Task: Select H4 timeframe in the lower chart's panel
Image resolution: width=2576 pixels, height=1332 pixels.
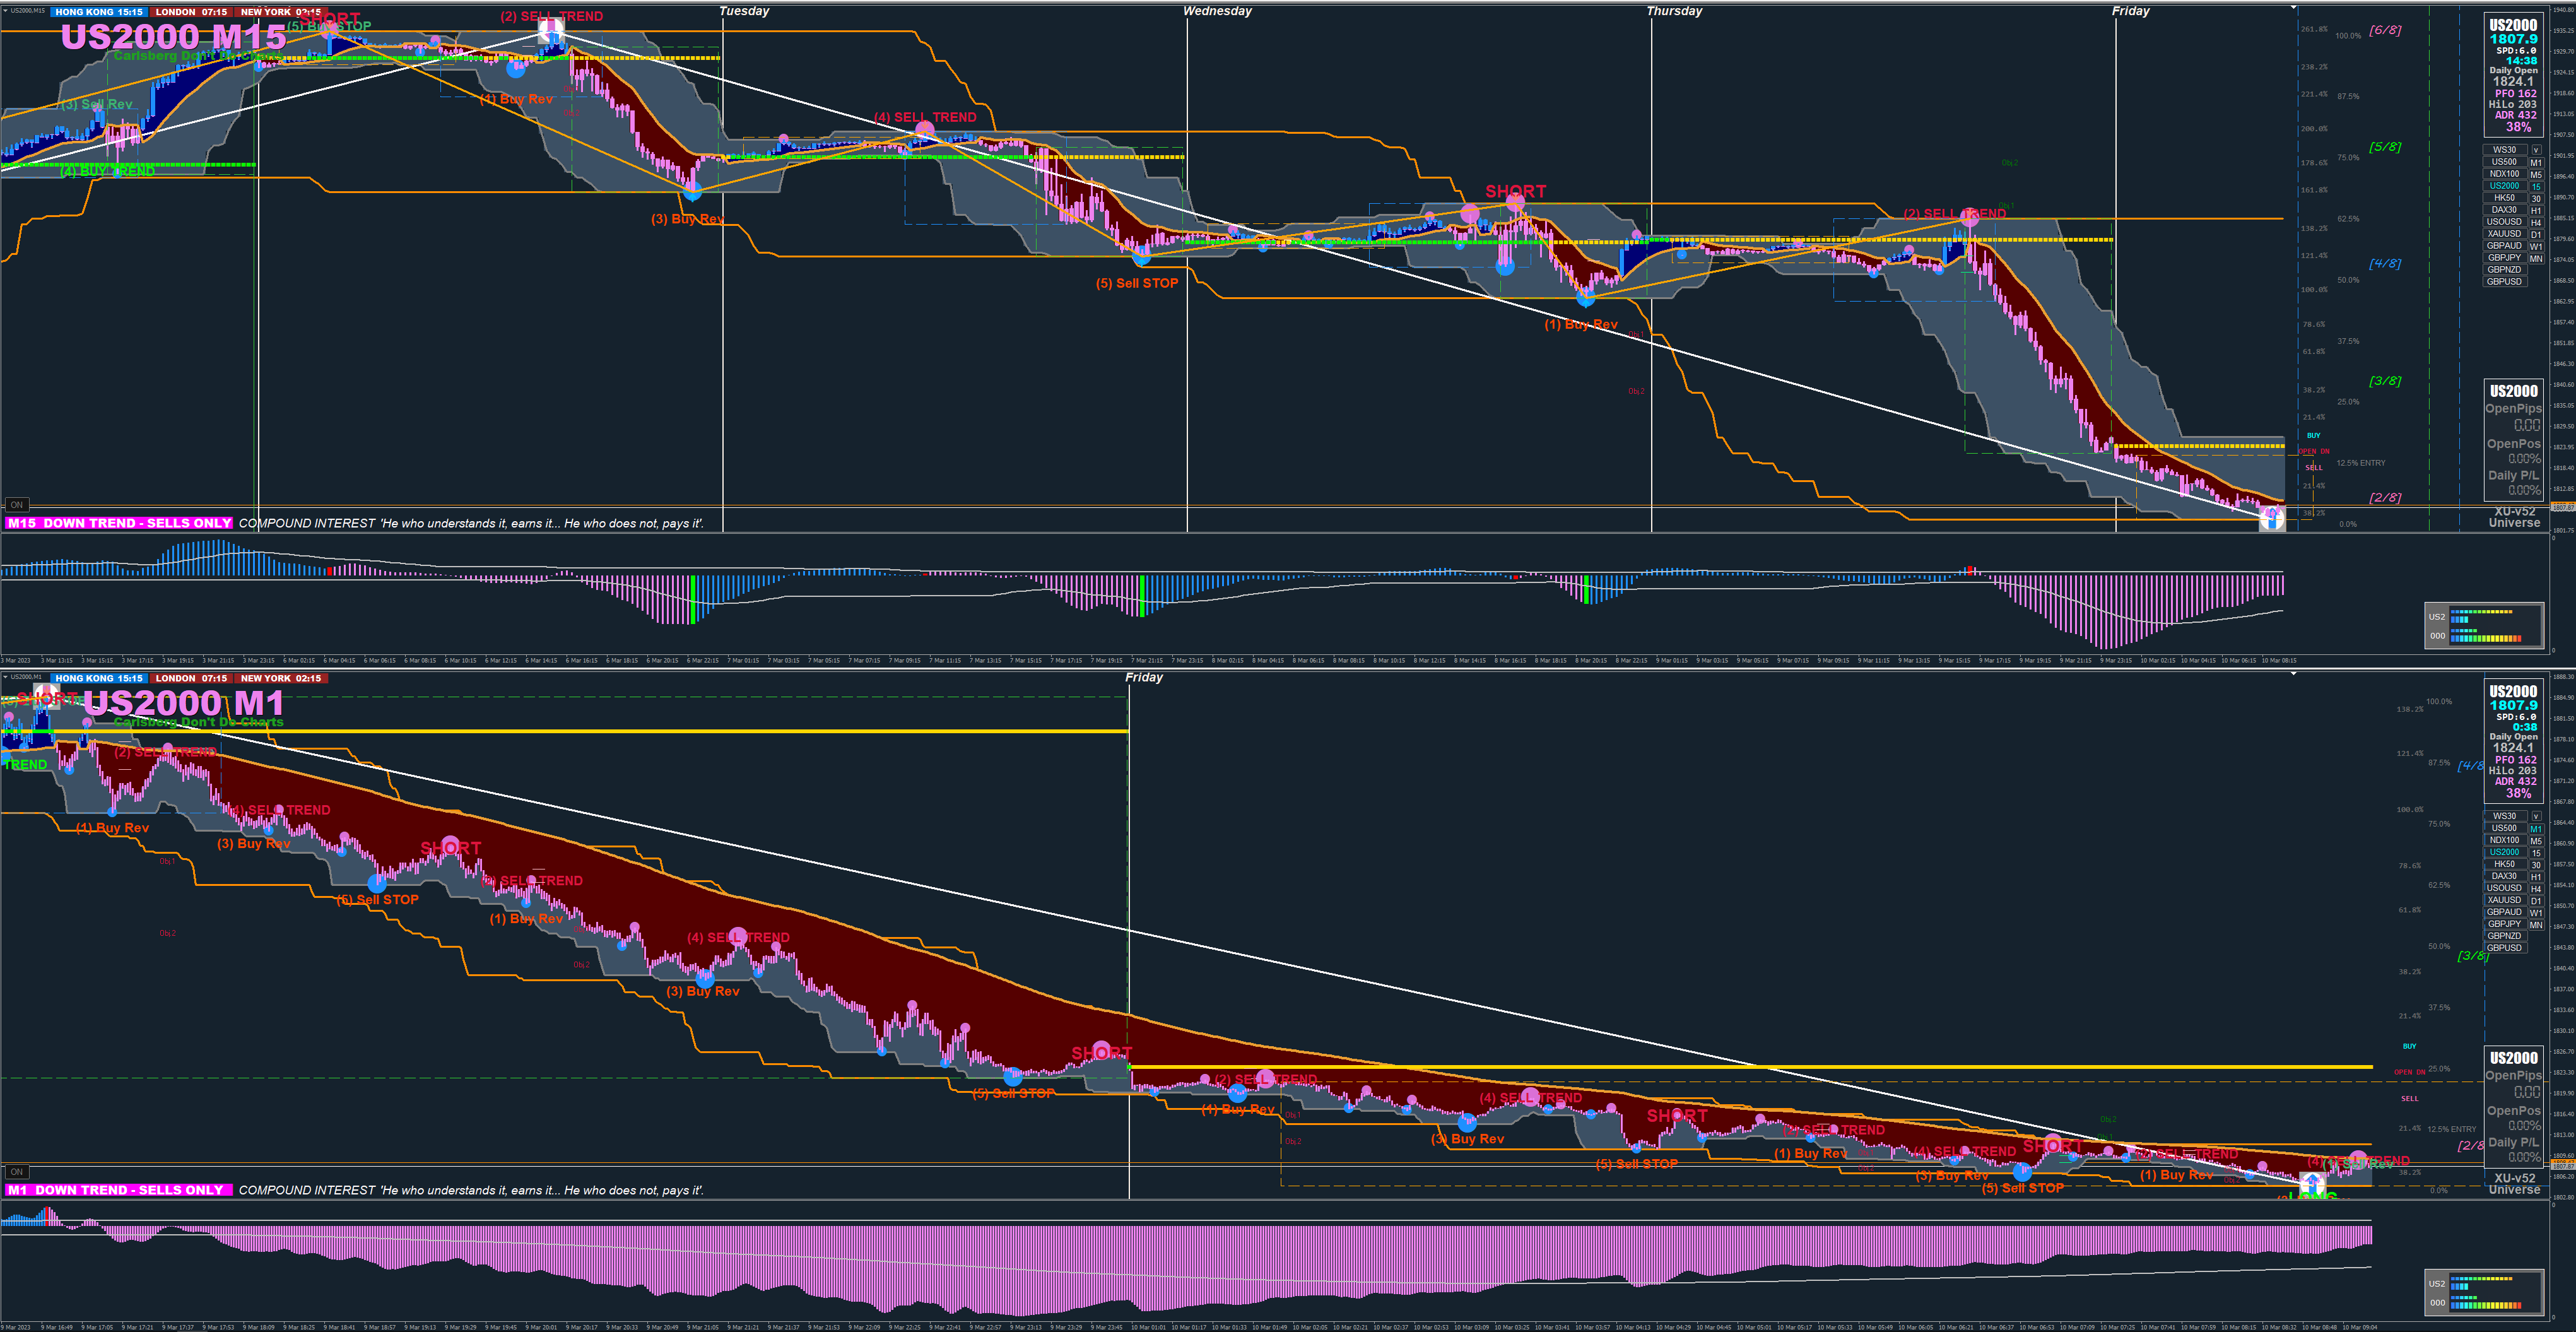Action: tap(2536, 888)
